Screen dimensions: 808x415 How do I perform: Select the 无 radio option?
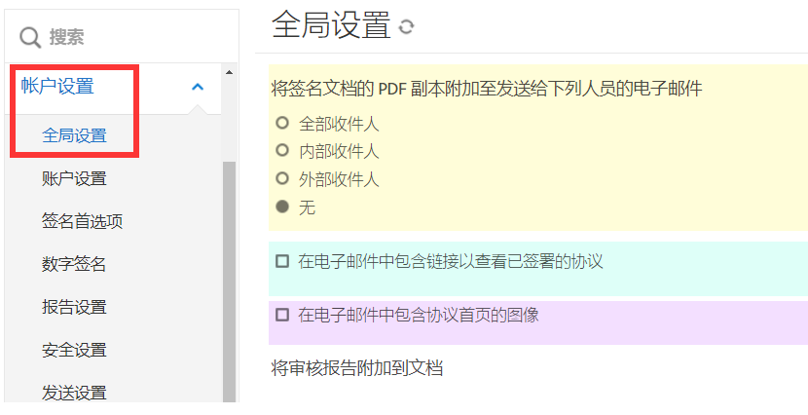tap(282, 207)
